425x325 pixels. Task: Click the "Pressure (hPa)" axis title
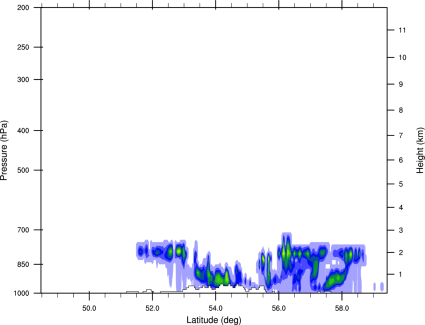[4, 150]
